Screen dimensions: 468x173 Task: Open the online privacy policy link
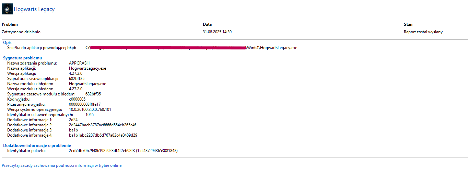[62, 165]
